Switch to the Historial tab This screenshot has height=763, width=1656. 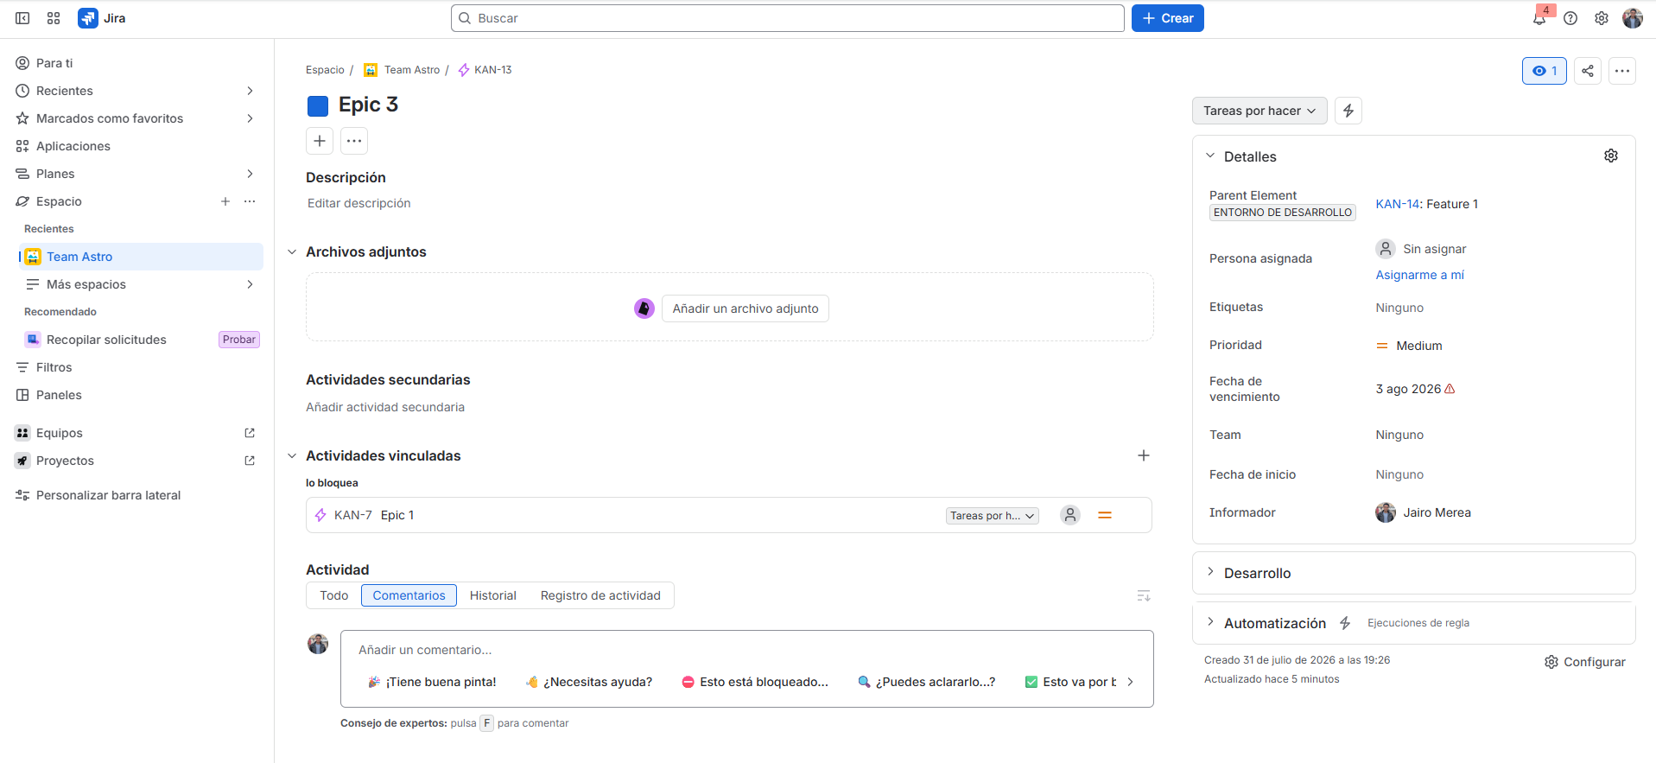[493, 595]
